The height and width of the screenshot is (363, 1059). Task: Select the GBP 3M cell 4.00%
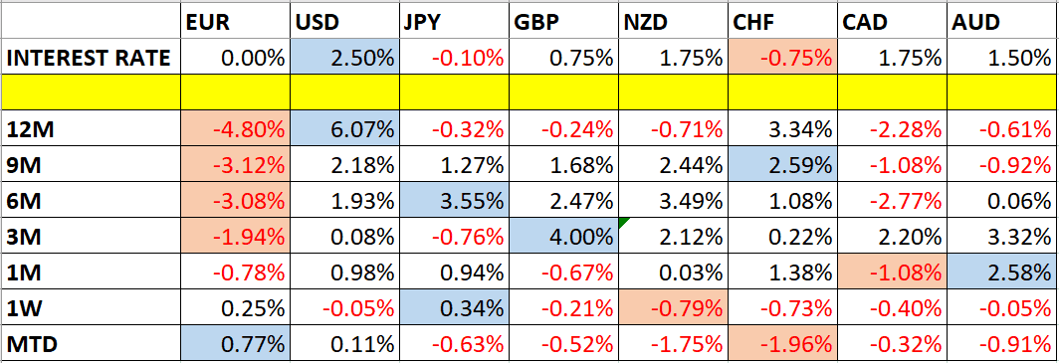point(563,237)
